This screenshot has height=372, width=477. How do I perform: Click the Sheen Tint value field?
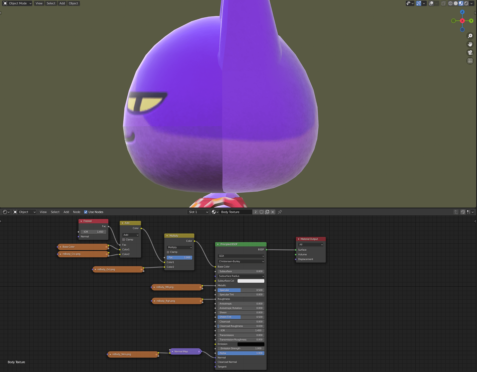click(241, 317)
